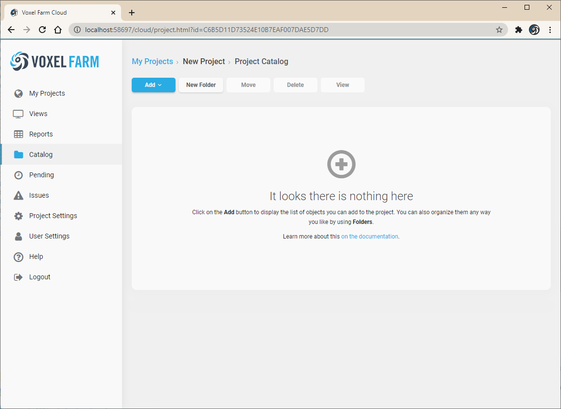Click the globe icon beside My Projects
561x409 pixels.
[x=18, y=93]
